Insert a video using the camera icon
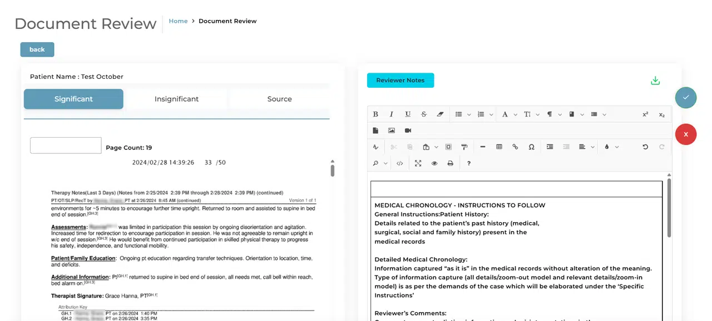Image resolution: width=712 pixels, height=321 pixels. point(408,131)
